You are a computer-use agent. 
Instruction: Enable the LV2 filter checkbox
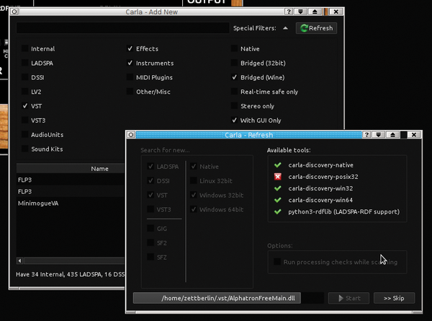24,92
